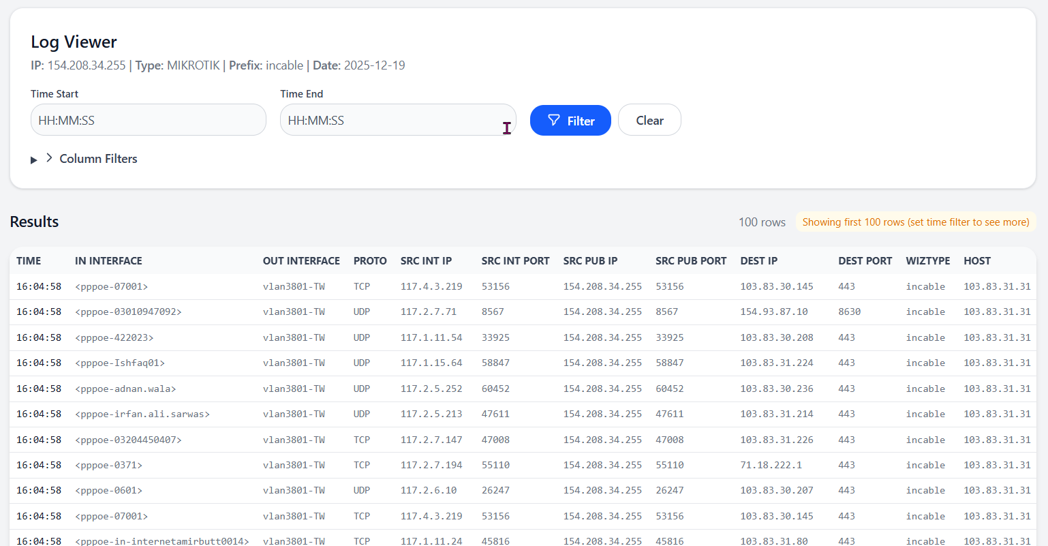Click public port 60452 in SRC PUB PORT
Image resolution: width=1048 pixels, height=546 pixels.
[x=670, y=389]
